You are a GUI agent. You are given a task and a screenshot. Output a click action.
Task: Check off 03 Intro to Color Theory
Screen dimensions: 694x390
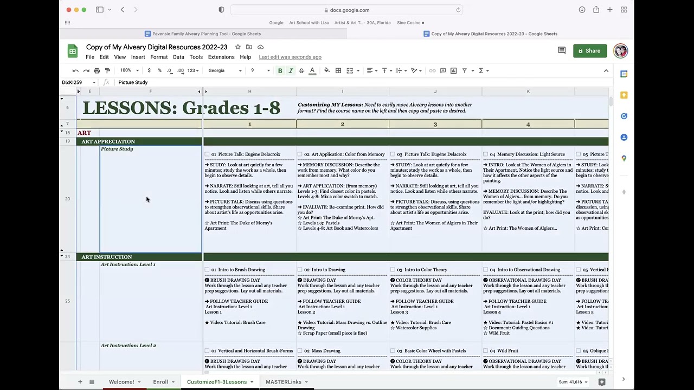pos(393,270)
